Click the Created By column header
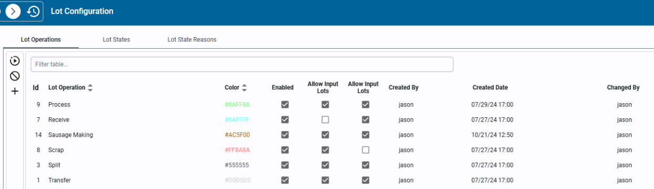The width and height of the screenshot is (654, 189). 403,87
